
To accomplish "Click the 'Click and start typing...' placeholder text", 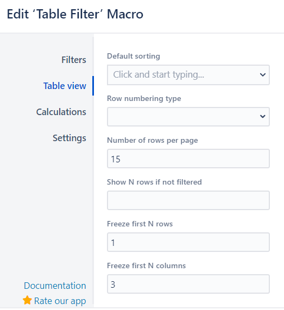I will pyautogui.click(x=159, y=75).
